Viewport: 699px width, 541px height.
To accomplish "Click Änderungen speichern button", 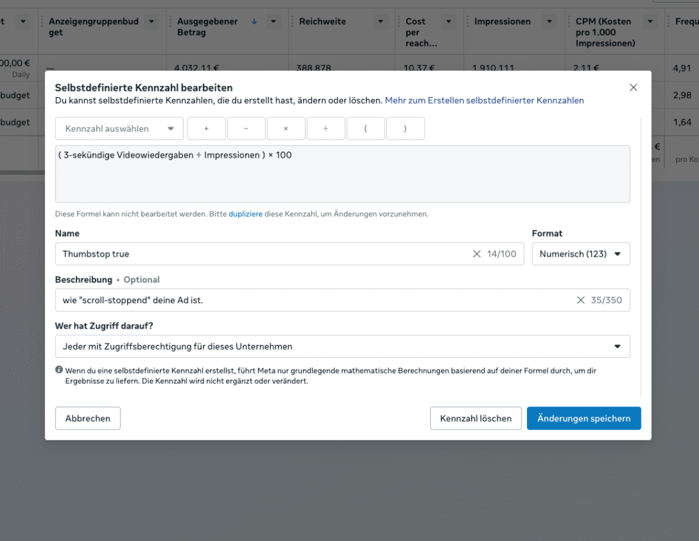I will (584, 419).
